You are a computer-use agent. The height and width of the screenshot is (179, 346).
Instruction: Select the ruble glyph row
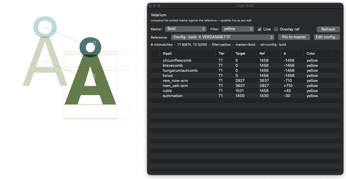(x=245, y=91)
